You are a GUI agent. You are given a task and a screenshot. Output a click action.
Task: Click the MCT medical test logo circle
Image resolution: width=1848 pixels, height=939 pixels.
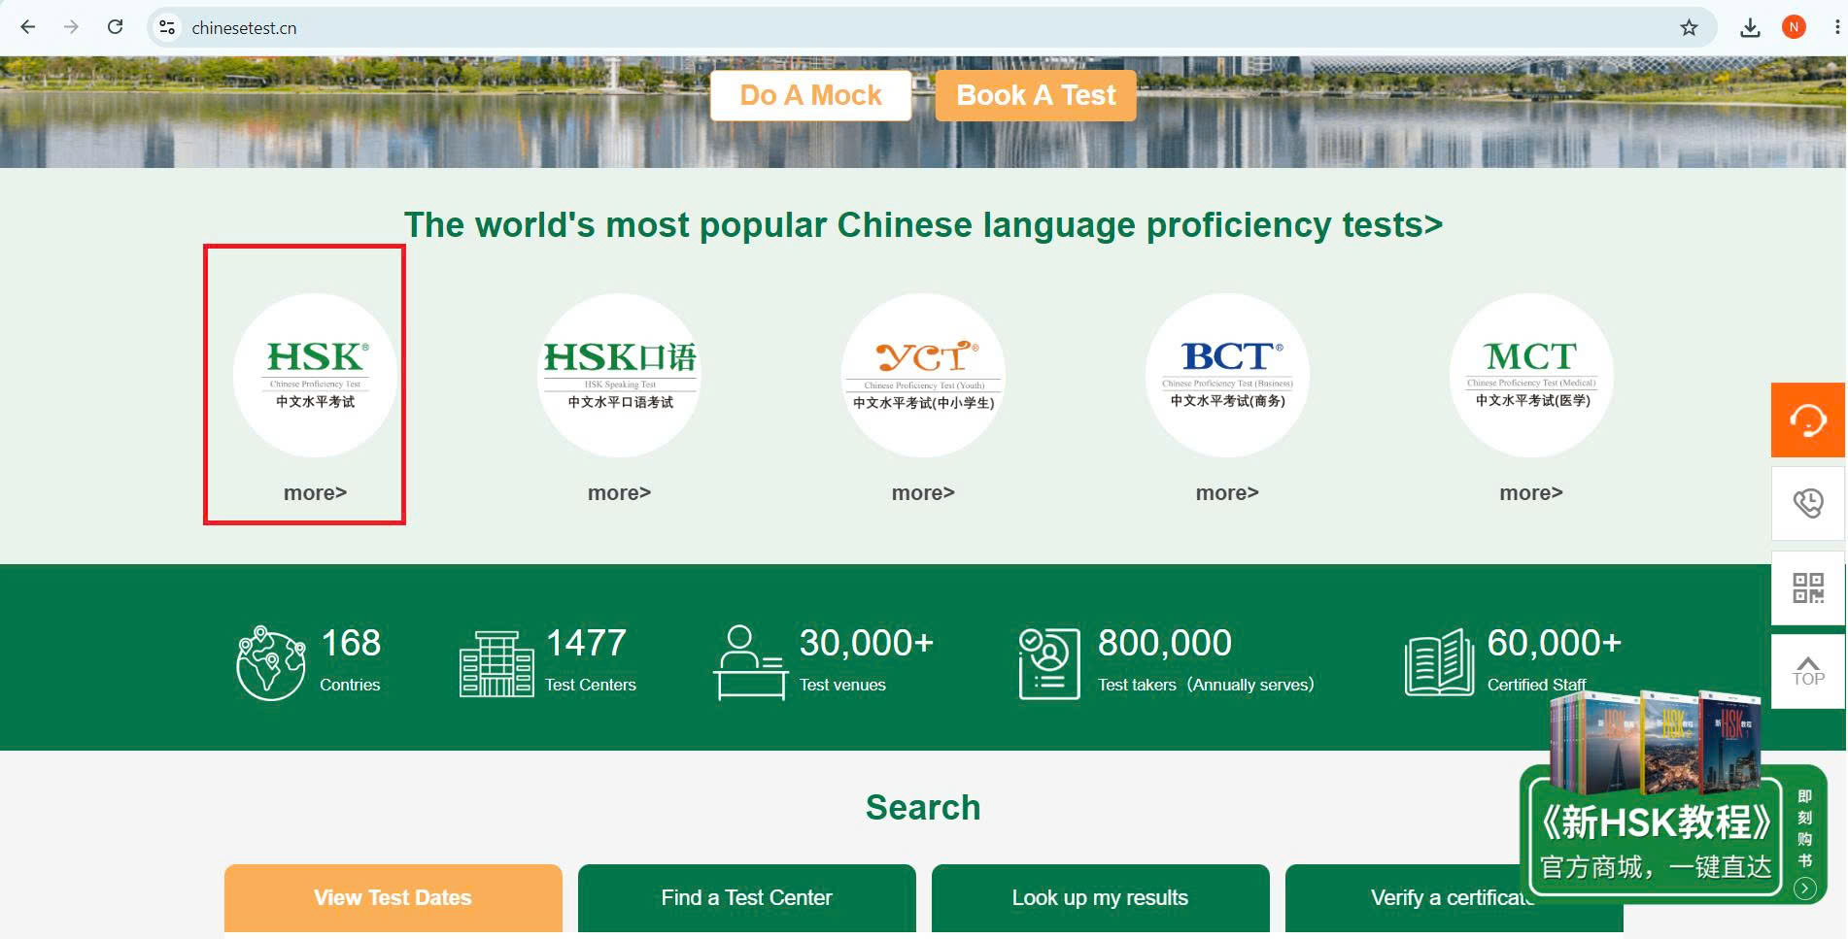point(1531,375)
